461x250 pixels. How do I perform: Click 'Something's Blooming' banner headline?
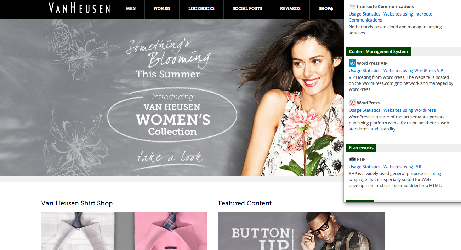pos(169,53)
